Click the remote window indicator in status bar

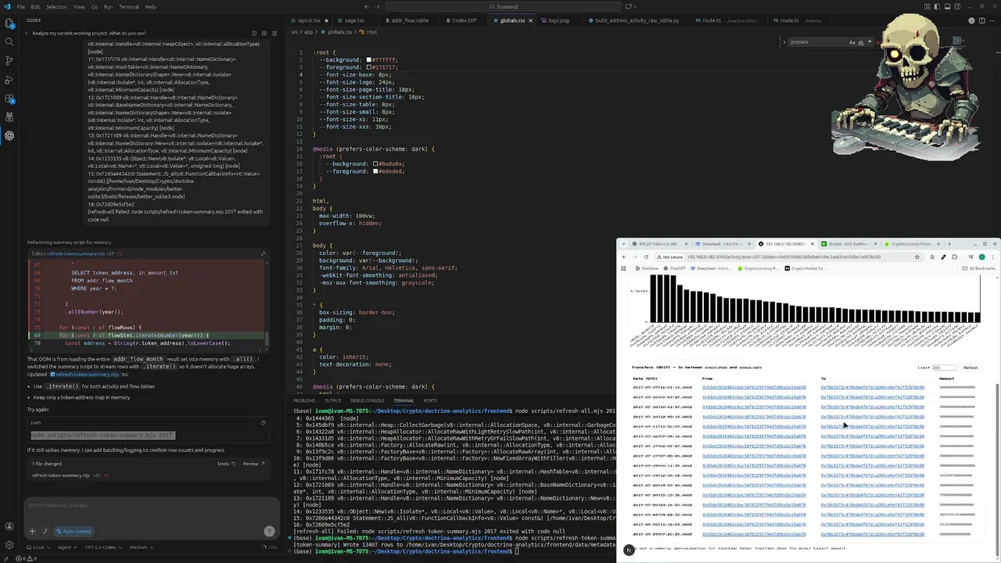click(5, 558)
